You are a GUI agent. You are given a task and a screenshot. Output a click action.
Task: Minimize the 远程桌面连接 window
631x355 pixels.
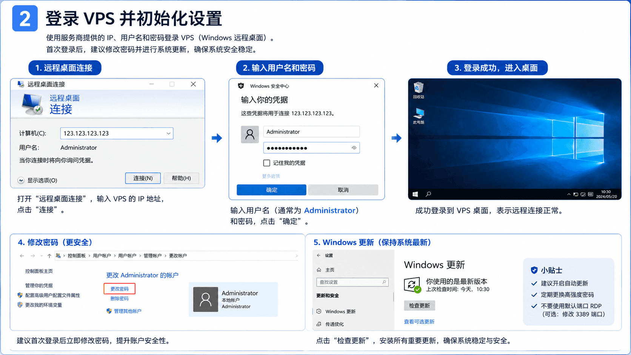151,84
